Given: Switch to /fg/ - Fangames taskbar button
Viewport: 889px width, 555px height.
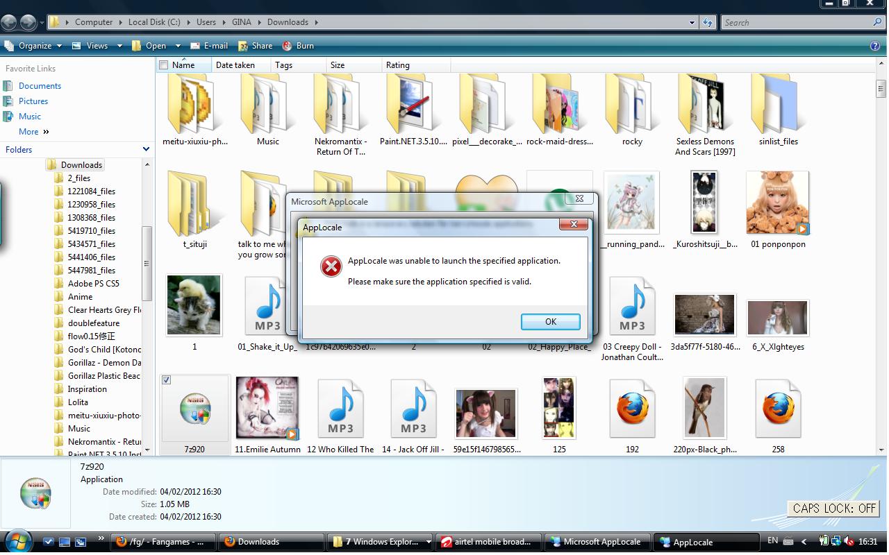Looking at the screenshot, I should click(x=164, y=542).
